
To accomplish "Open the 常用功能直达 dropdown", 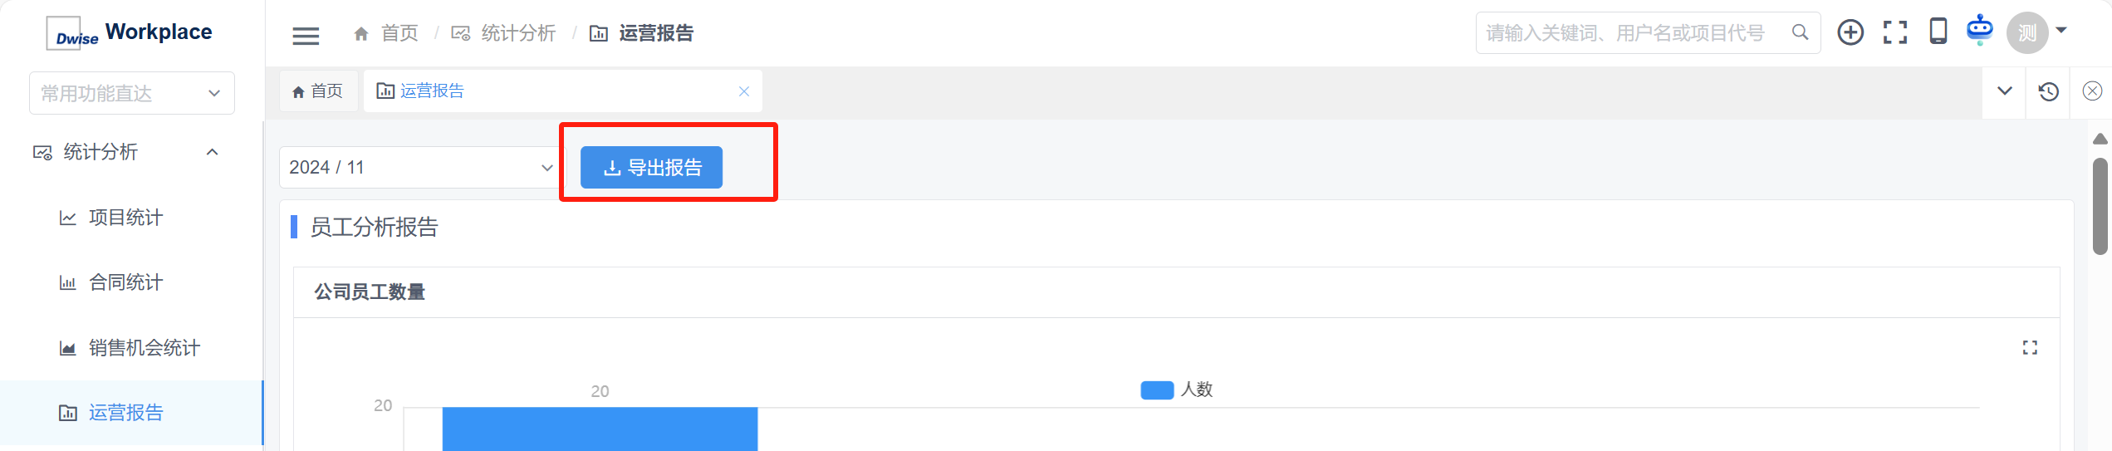I will tap(132, 93).
